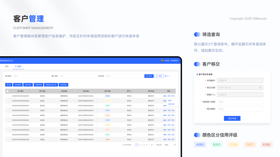Image resolution: width=280 pixels, height=157 pixels.
Task: Click the Copyright 2025 ©Bkynobi text
Action: [x=248, y=19]
